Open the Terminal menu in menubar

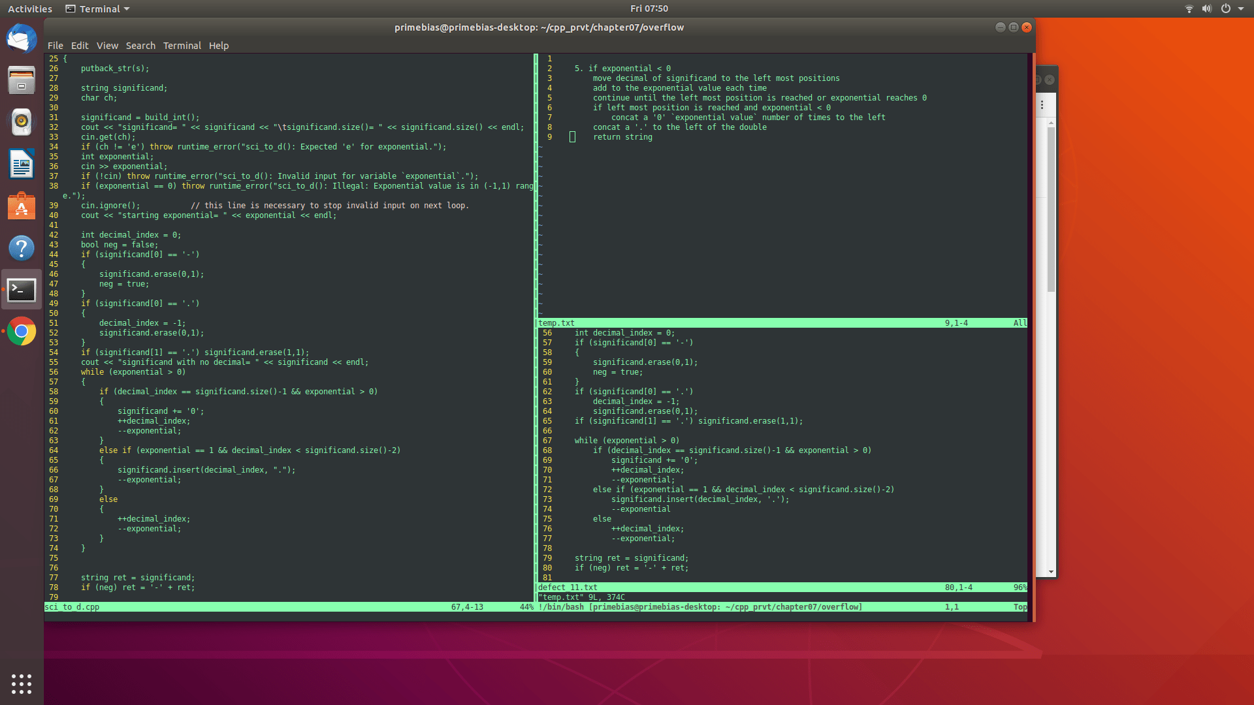(182, 46)
